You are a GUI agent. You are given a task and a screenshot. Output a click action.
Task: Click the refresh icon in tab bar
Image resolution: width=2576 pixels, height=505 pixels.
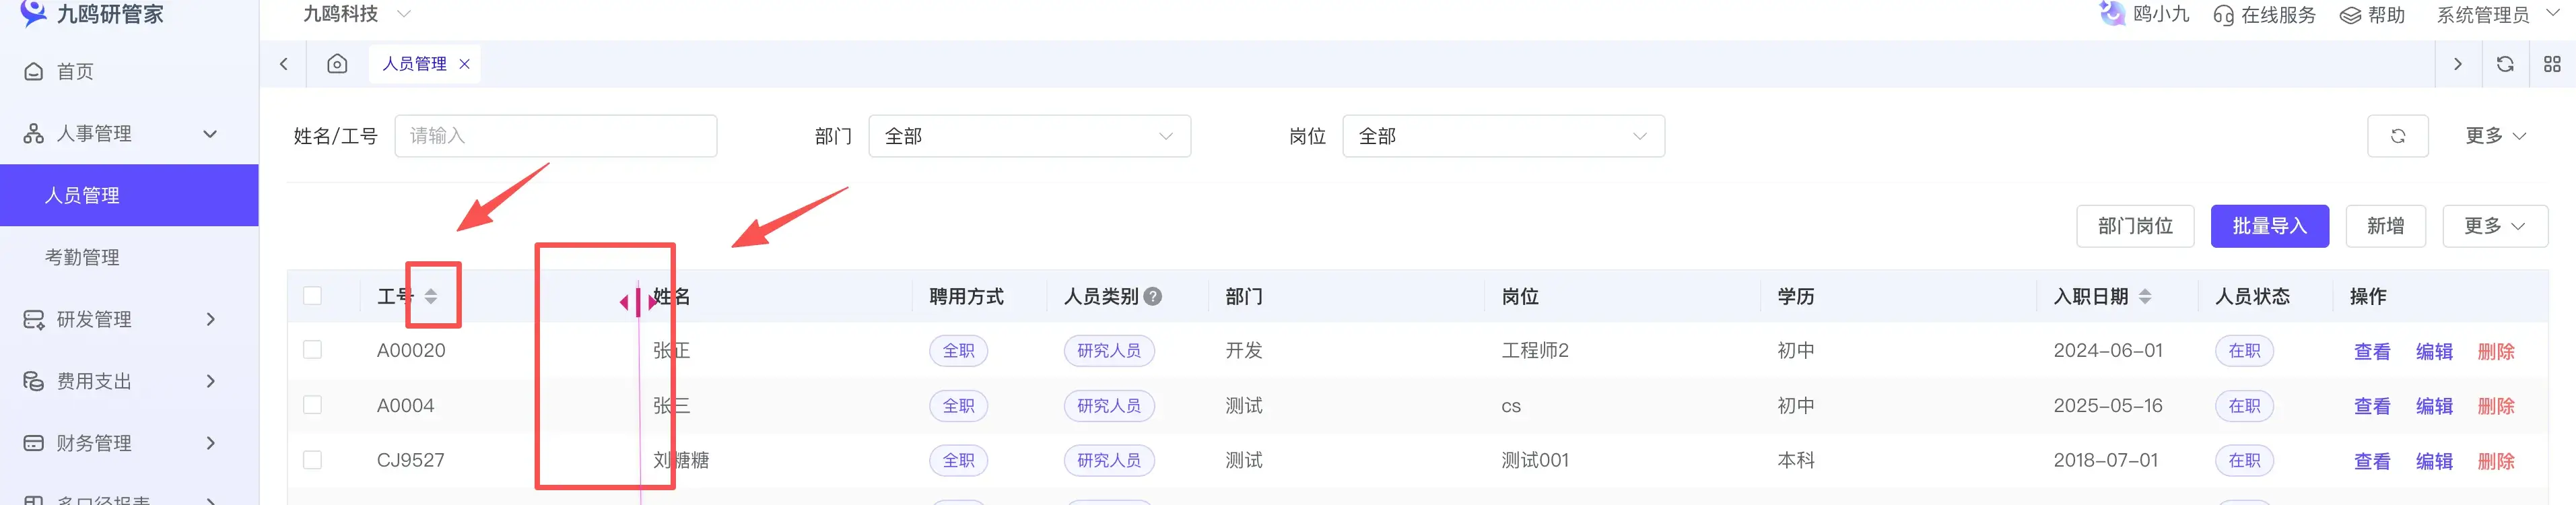coord(2505,63)
